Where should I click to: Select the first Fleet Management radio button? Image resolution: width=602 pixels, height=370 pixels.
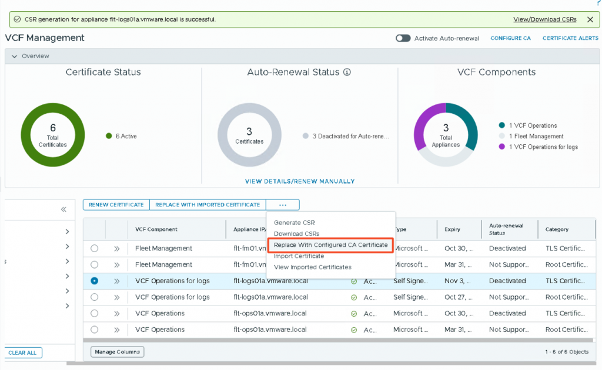(x=95, y=249)
